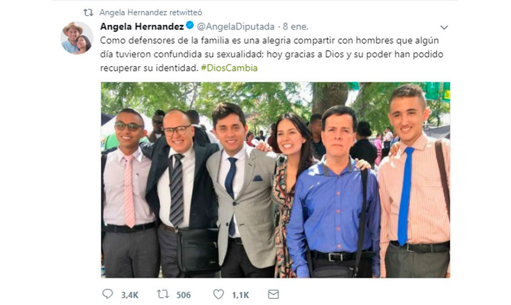The width and height of the screenshot is (511, 305).
Task: Like the tweet with the heart icon
Action: pyautogui.click(x=218, y=294)
